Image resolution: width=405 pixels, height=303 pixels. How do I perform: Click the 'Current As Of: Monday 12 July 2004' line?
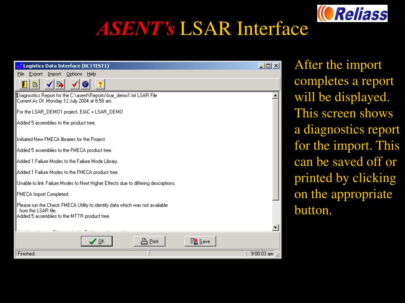point(64,101)
